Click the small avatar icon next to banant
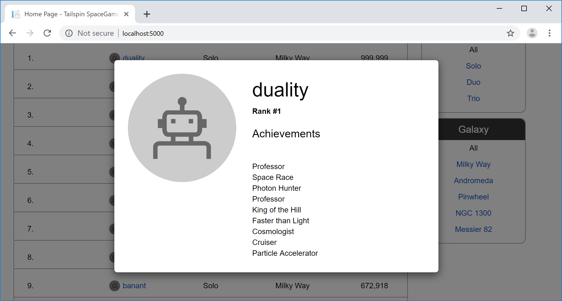This screenshot has height=301, width=562. pyautogui.click(x=115, y=286)
